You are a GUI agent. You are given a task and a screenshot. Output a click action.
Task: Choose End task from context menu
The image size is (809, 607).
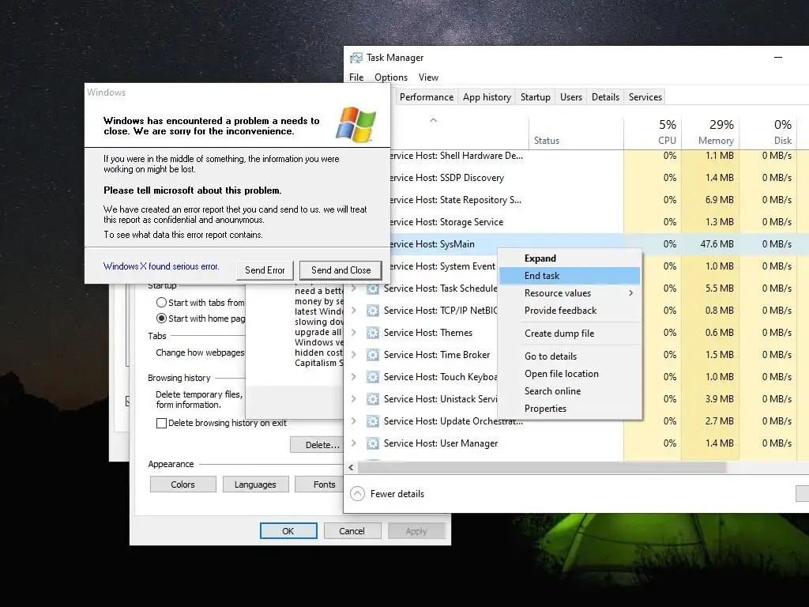pyautogui.click(x=570, y=276)
